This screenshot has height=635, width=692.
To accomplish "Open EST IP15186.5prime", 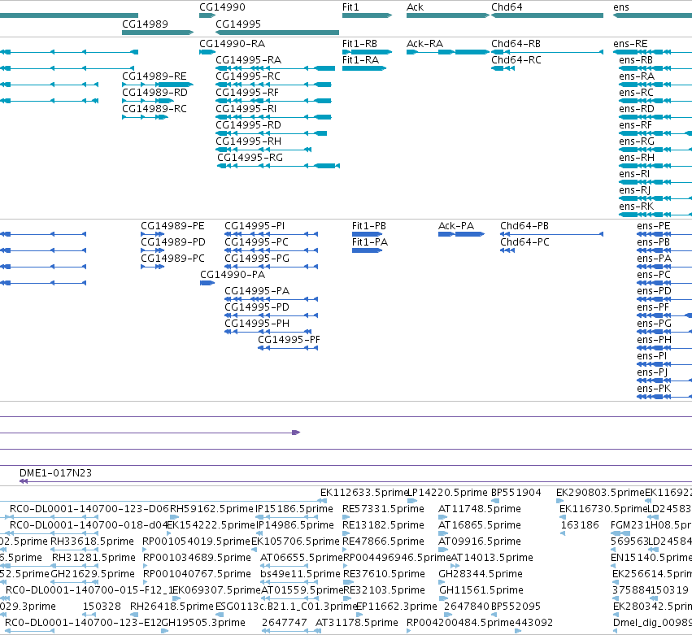I will point(294,509).
